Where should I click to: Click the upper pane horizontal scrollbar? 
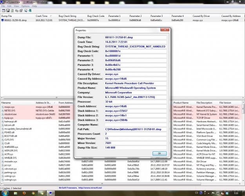pyautogui.click(x=122, y=98)
